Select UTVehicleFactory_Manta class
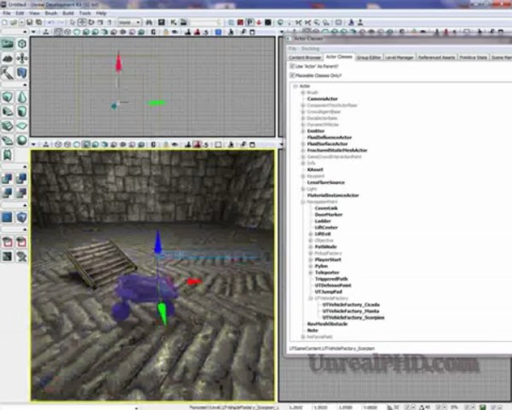Image resolution: width=512 pixels, height=410 pixels. (x=350, y=311)
